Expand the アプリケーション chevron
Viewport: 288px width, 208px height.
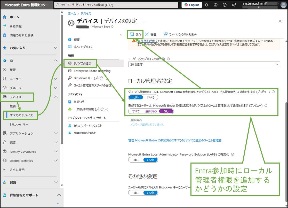pos(55,133)
